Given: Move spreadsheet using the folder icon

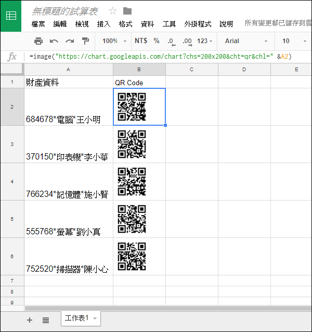Looking at the screenshot, I should click(x=127, y=11).
